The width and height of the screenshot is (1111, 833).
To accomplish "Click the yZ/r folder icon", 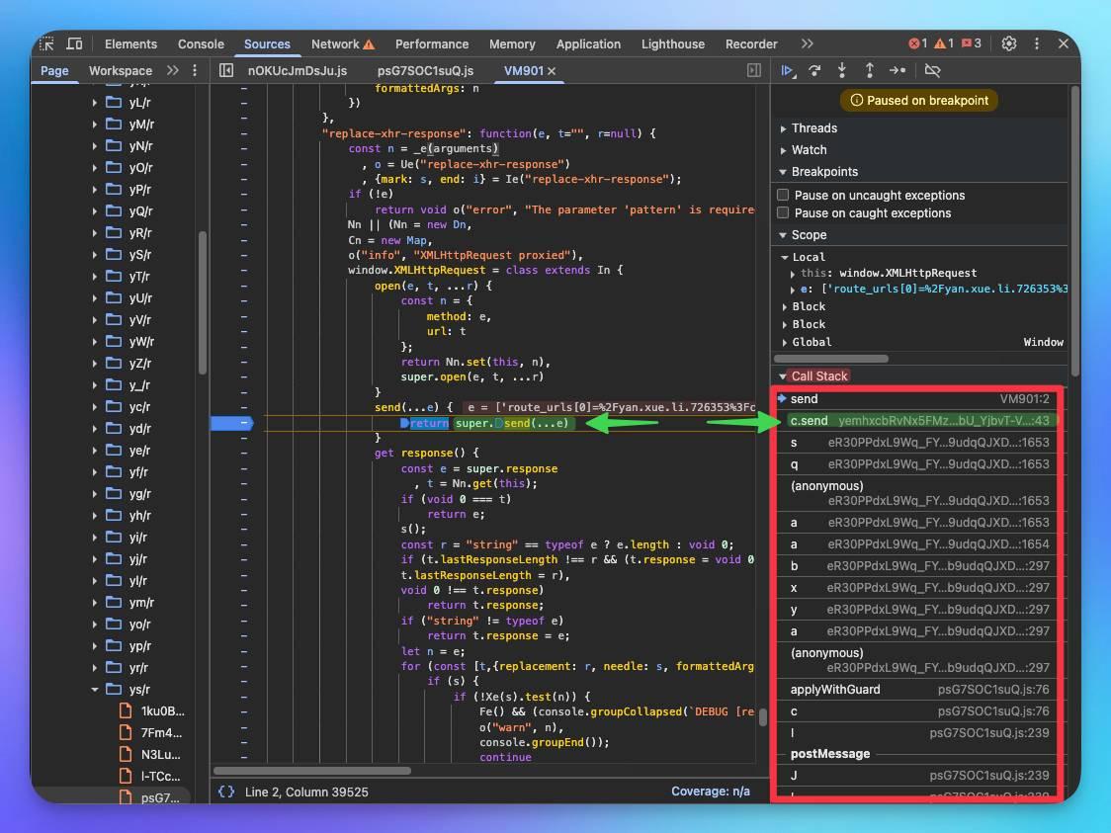I will [114, 363].
